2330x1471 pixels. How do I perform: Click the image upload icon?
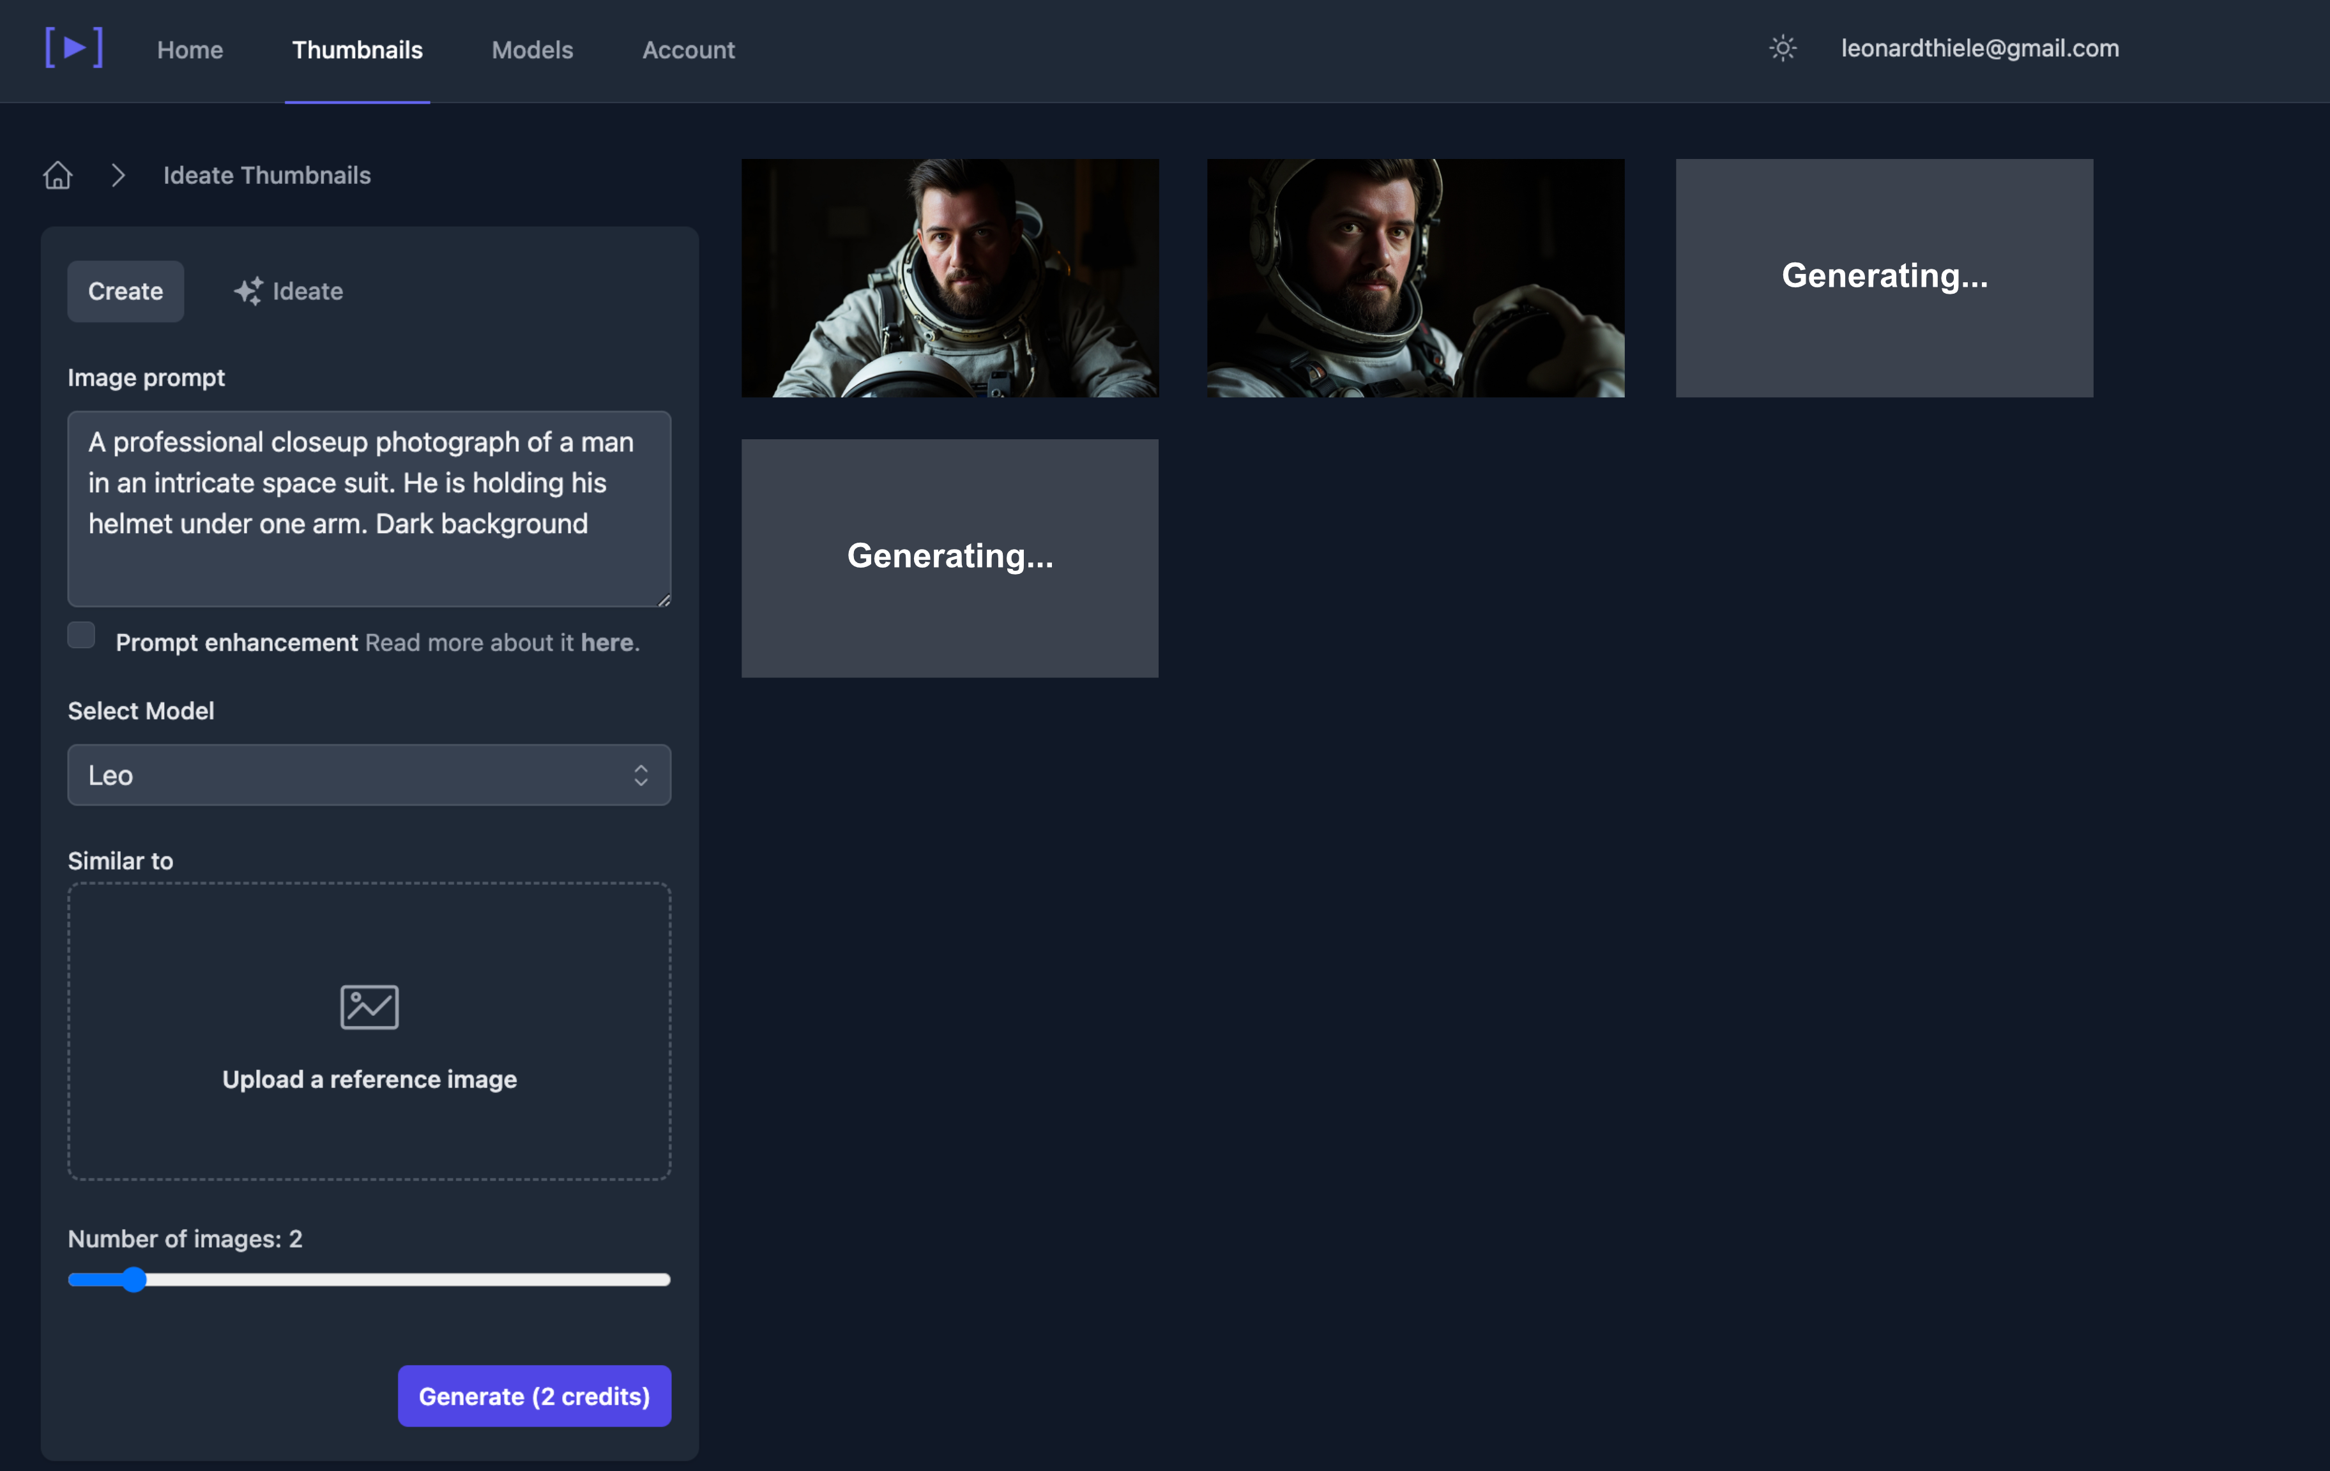pos(370,1007)
